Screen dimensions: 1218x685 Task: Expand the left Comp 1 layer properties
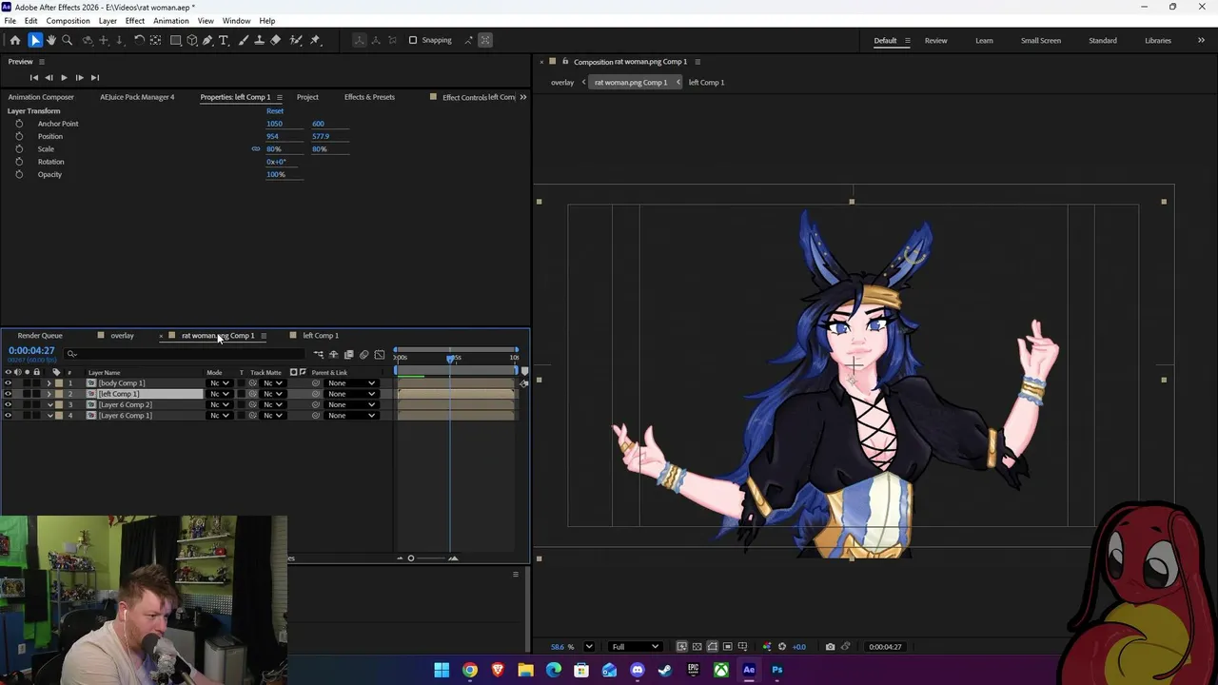pos(49,394)
